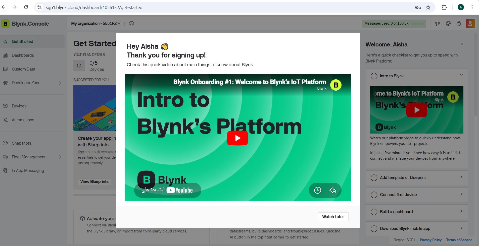The width and height of the screenshot is (479, 246).
Task: Click the Dashboards chart icon
Action: pos(5,55)
